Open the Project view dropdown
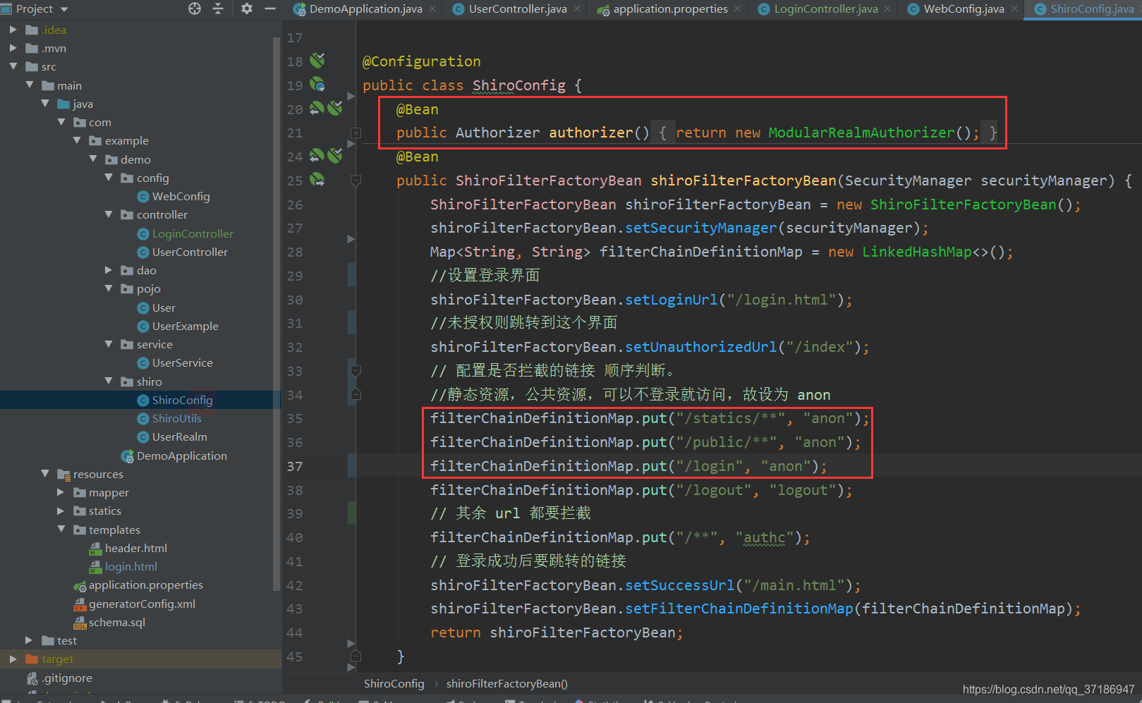The height and width of the screenshot is (703, 1142). coord(64,9)
